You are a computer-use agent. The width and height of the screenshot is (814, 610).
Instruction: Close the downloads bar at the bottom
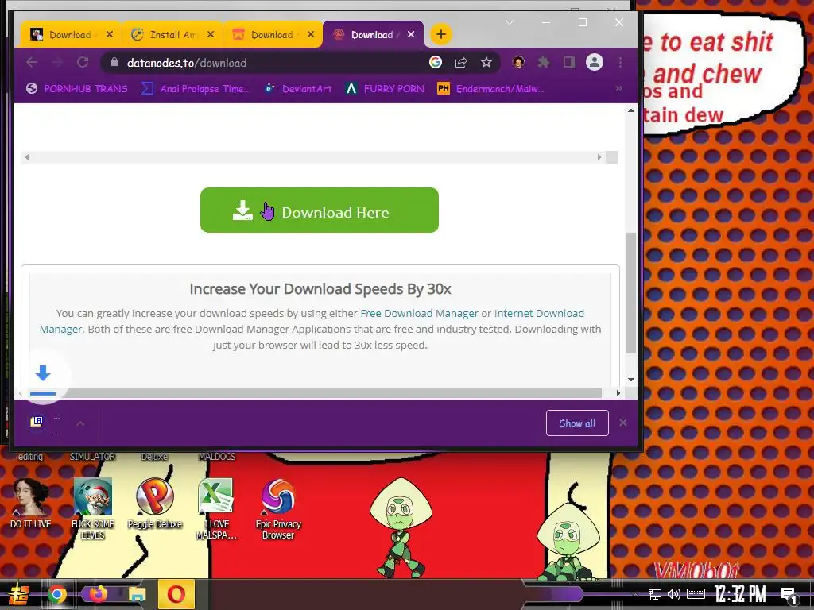(623, 423)
